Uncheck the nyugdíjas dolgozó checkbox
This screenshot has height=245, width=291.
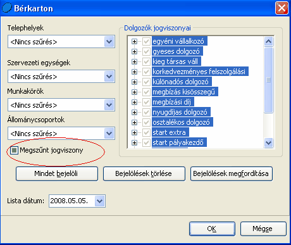pos(146,112)
